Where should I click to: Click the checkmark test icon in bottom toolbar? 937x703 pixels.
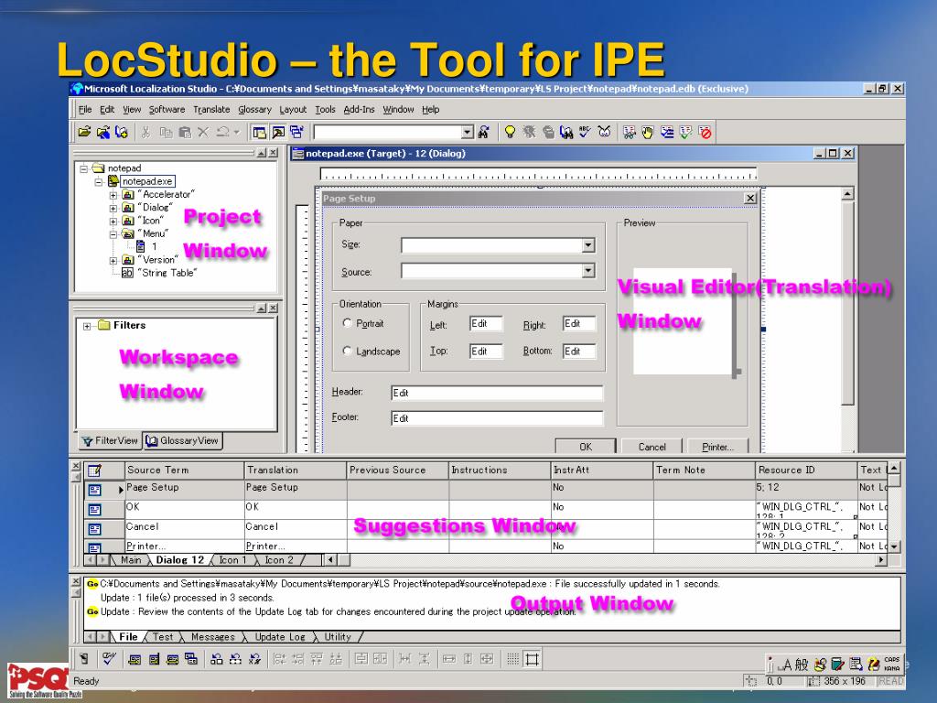[x=109, y=659]
